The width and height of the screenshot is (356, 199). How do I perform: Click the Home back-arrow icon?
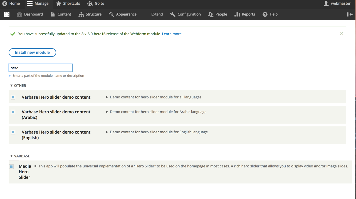pos(4,4)
